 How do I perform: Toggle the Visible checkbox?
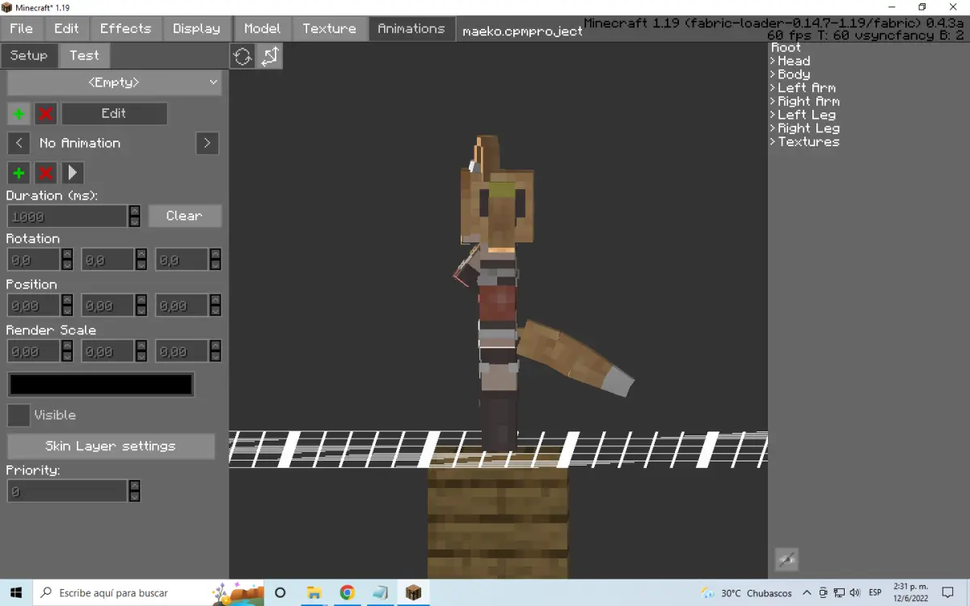point(19,415)
